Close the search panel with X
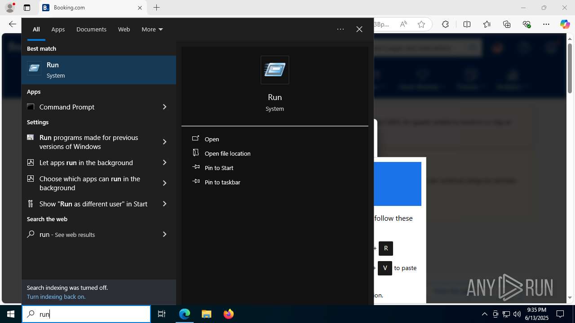The image size is (575, 323). tap(359, 29)
